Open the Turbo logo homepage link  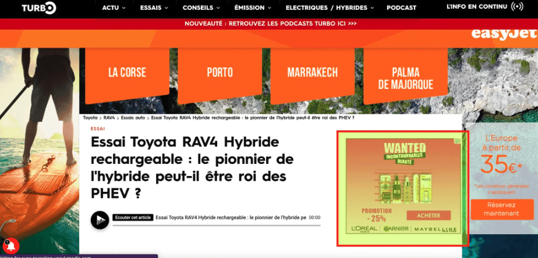pos(39,8)
